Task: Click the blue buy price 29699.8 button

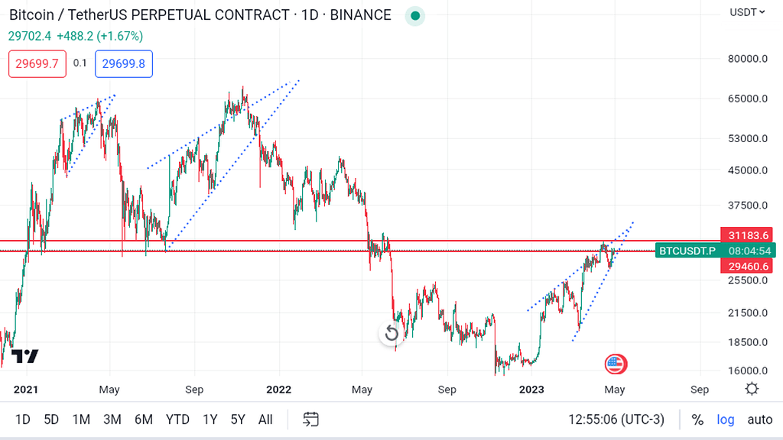Action: (124, 64)
